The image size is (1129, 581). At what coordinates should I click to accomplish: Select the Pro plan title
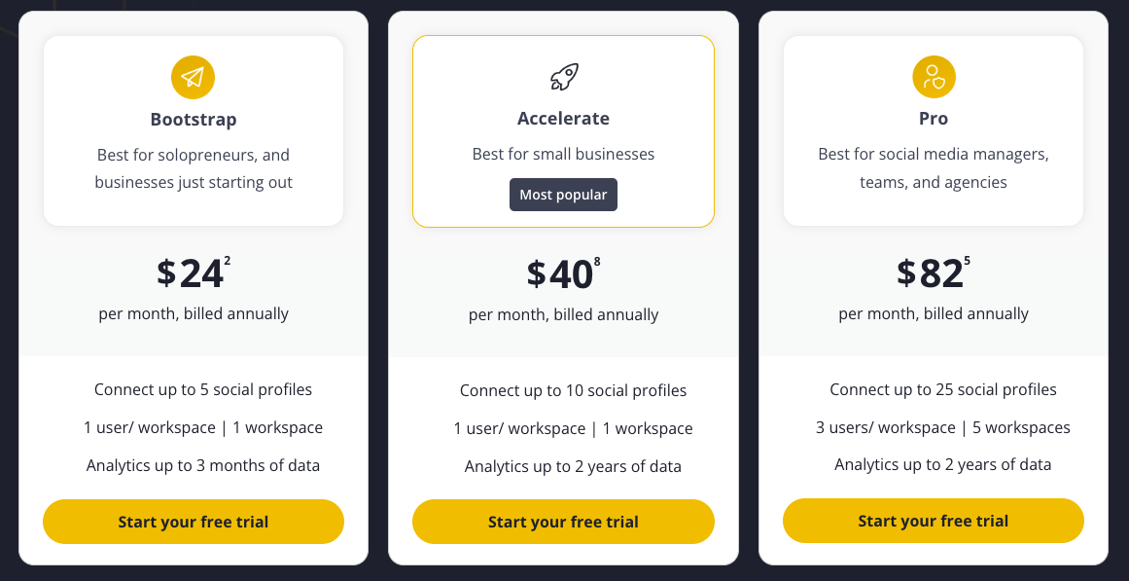934,119
